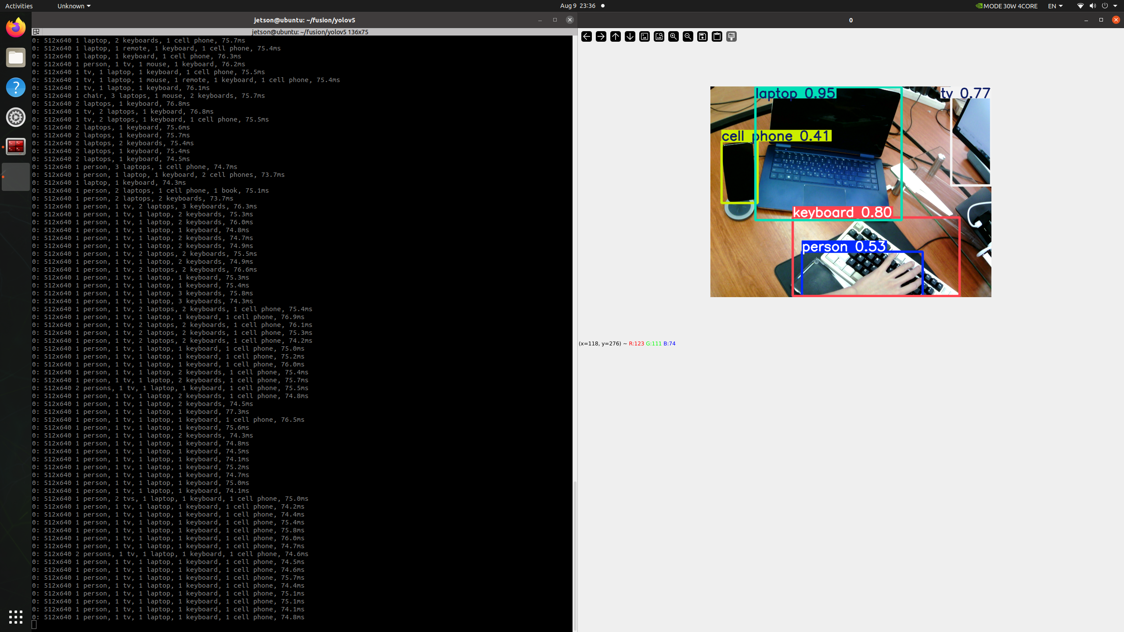Click the terminal line containing 1 book, 75.1ms

(150, 190)
